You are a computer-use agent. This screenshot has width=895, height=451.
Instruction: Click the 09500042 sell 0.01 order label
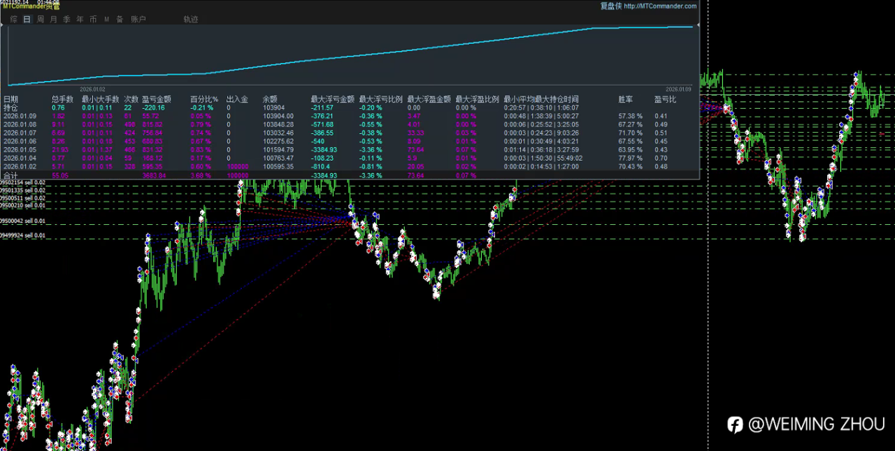pos(22,221)
